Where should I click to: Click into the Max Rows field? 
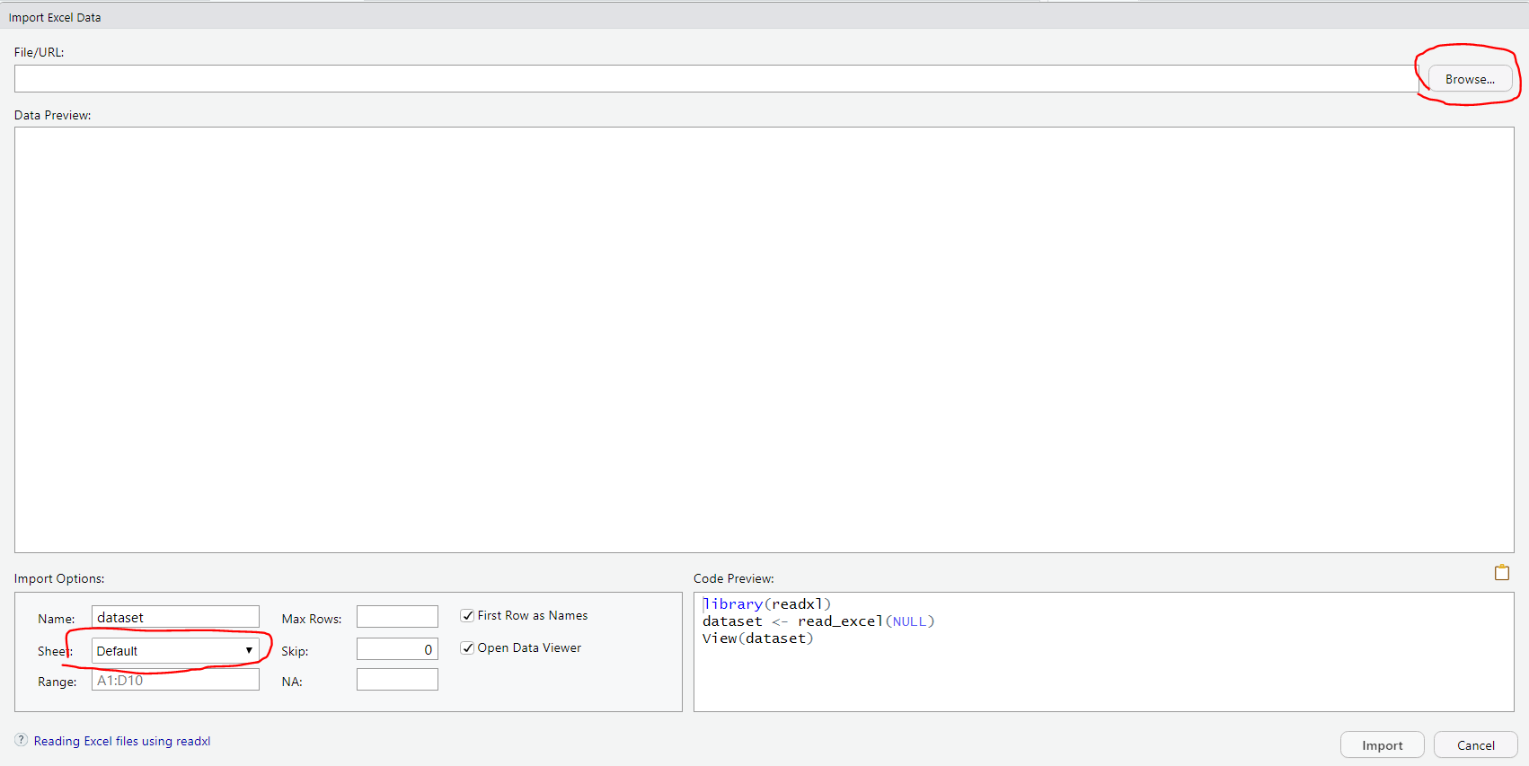(x=397, y=617)
